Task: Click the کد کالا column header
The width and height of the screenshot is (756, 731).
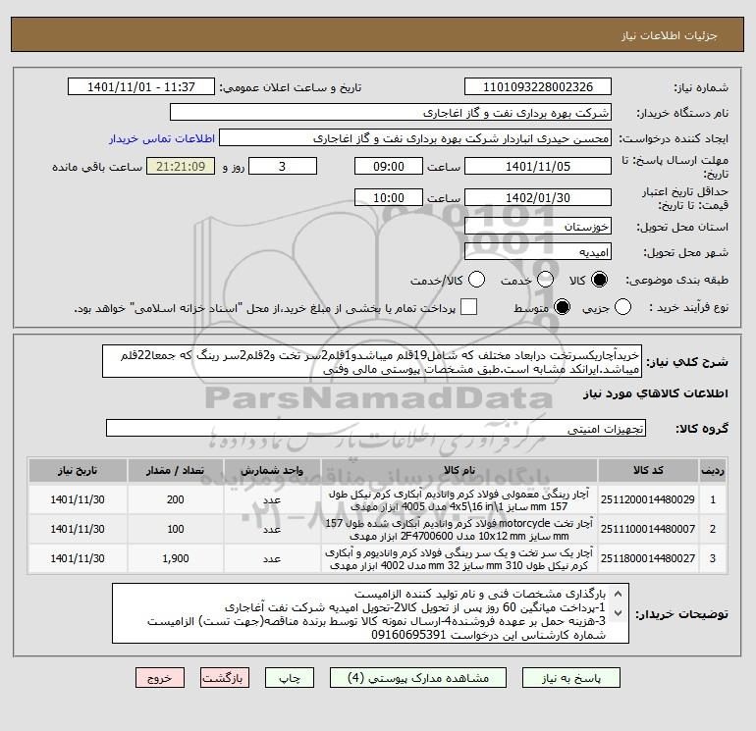Action: (648, 470)
